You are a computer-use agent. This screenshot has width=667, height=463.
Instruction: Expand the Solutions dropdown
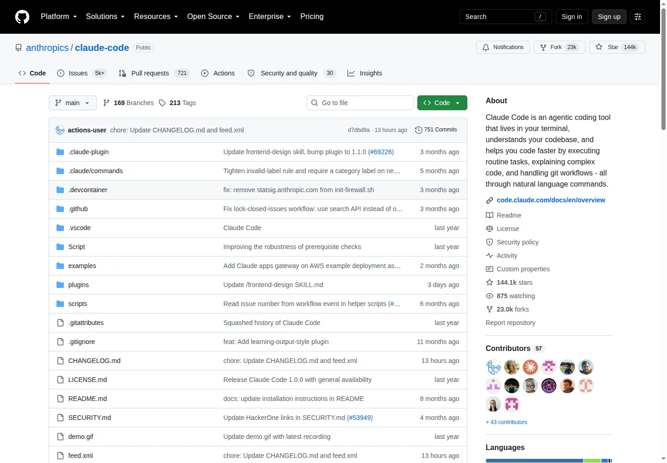105,17
